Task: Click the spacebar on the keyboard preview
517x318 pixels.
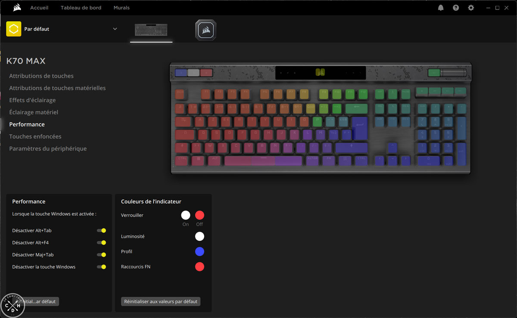Action: 263,161
